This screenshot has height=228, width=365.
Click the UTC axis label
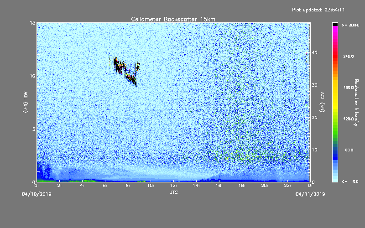coord(173,192)
